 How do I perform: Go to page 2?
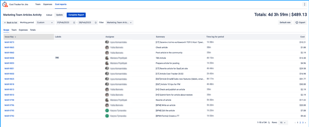(x=300, y=122)
